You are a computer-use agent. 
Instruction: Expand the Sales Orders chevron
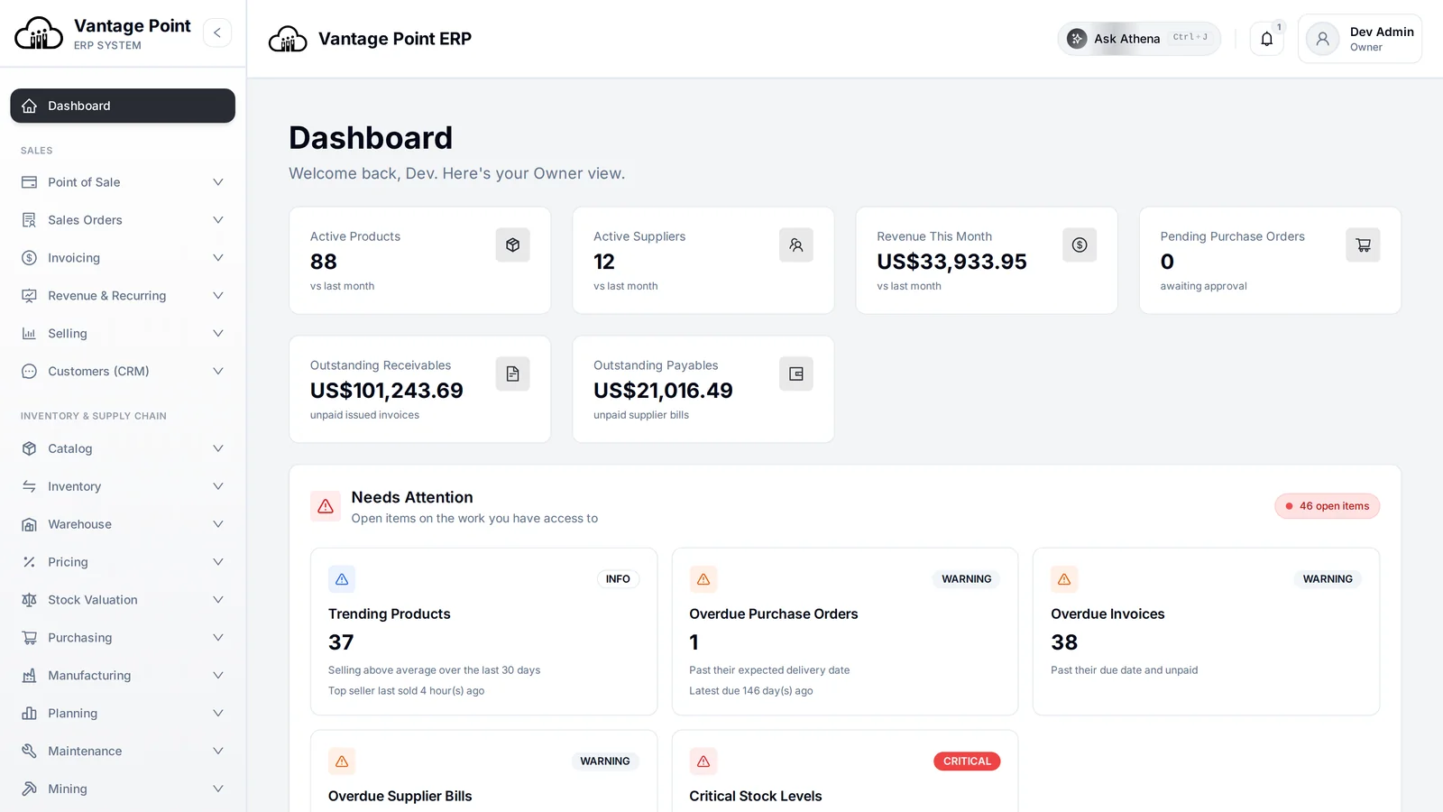tap(217, 220)
